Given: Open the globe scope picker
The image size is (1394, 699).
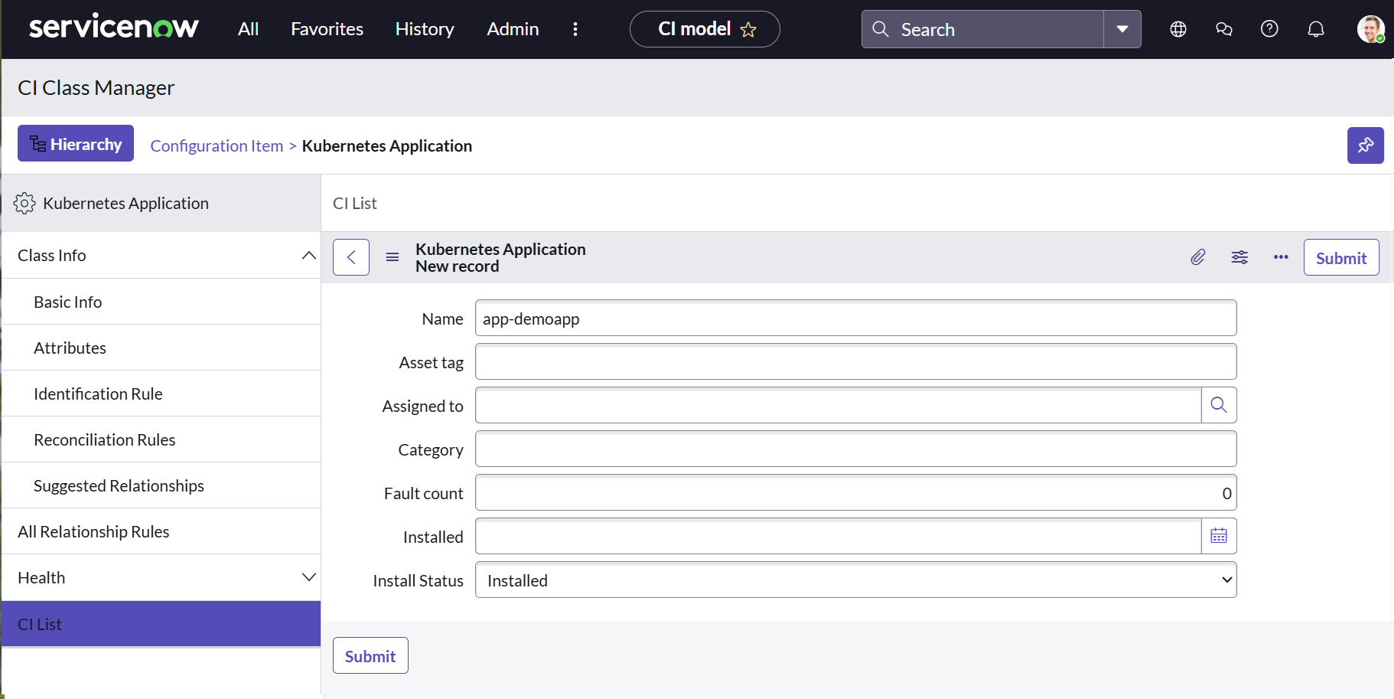Looking at the screenshot, I should (x=1178, y=29).
